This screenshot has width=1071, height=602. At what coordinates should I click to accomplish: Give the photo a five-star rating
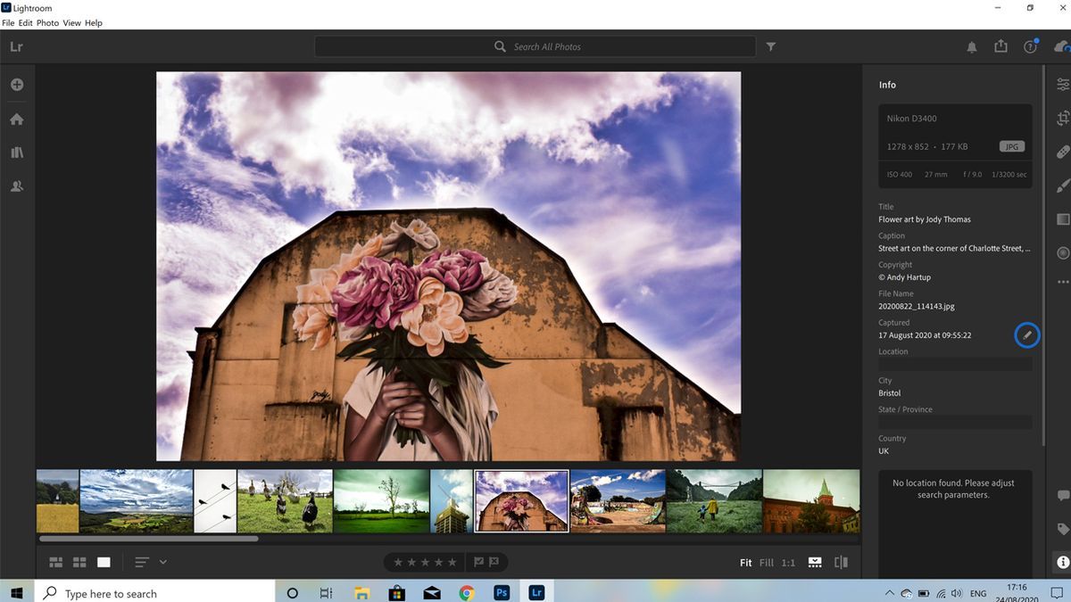pyautogui.click(x=451, y=562)
